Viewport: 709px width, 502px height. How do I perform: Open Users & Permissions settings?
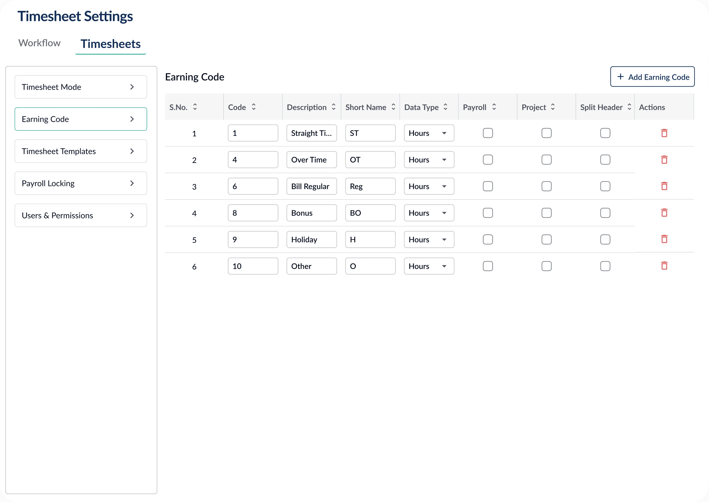coord(80,216)
